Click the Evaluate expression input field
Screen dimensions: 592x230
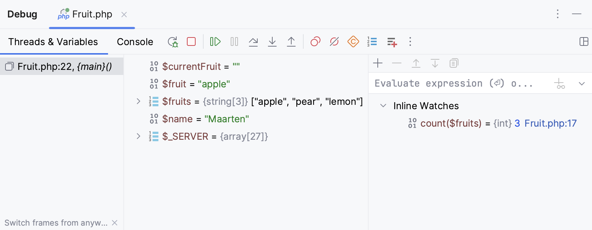(x=453, y=84)
